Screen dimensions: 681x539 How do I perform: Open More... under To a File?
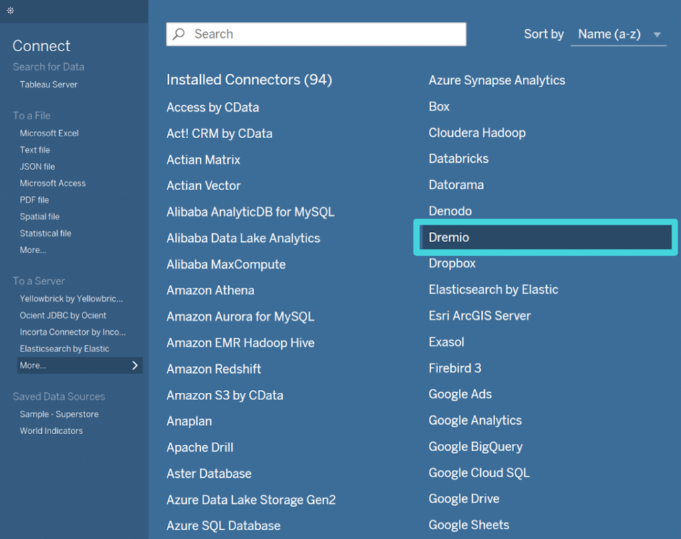point(33,250)
